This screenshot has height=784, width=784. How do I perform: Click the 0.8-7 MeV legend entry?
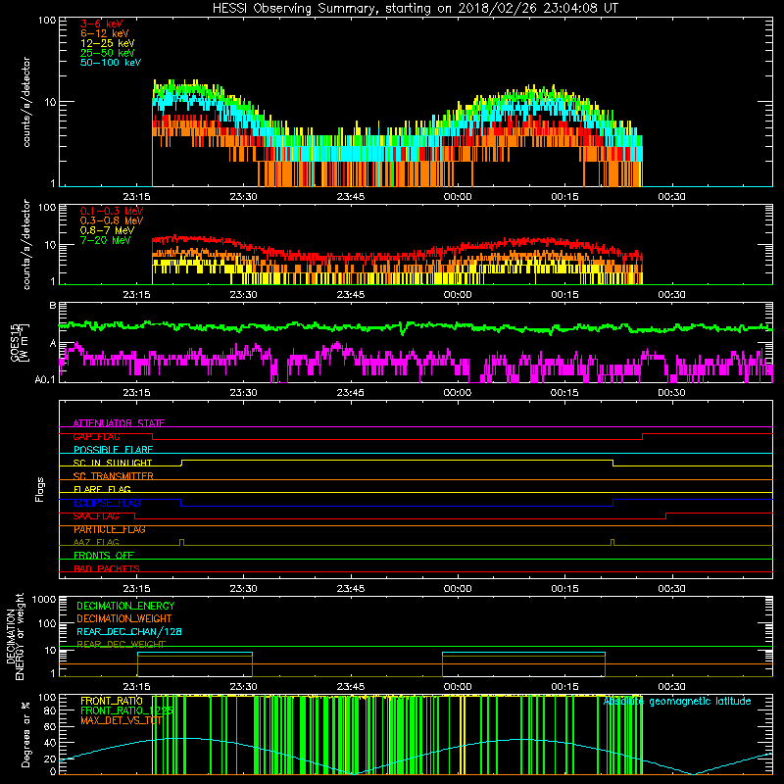107,230
